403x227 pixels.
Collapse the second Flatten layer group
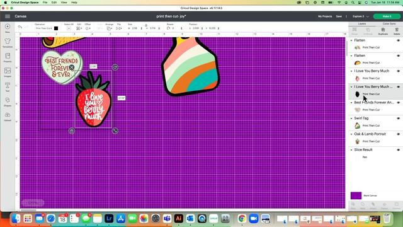pyautogui.click(x=351, y=55)
